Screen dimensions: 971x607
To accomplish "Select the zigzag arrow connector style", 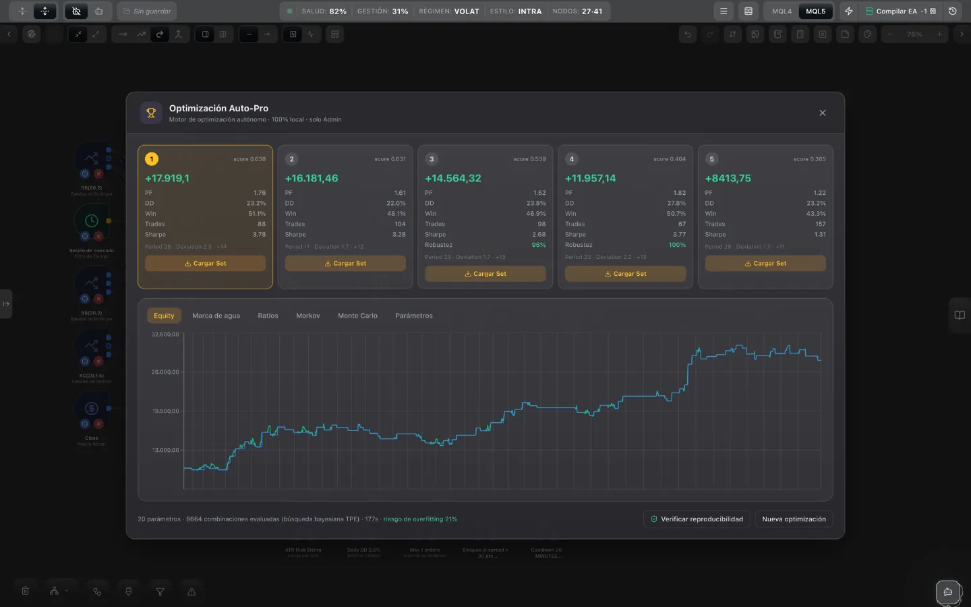I will 141,34.
